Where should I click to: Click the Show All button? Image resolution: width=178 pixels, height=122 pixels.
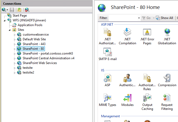pyautogui.click(x=165, y=18)
